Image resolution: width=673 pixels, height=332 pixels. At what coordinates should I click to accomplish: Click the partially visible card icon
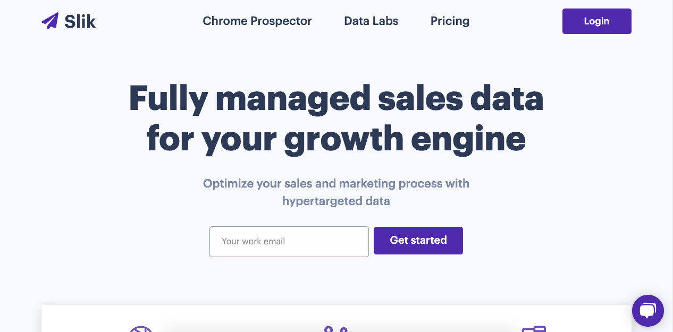(x=534, y=329)
